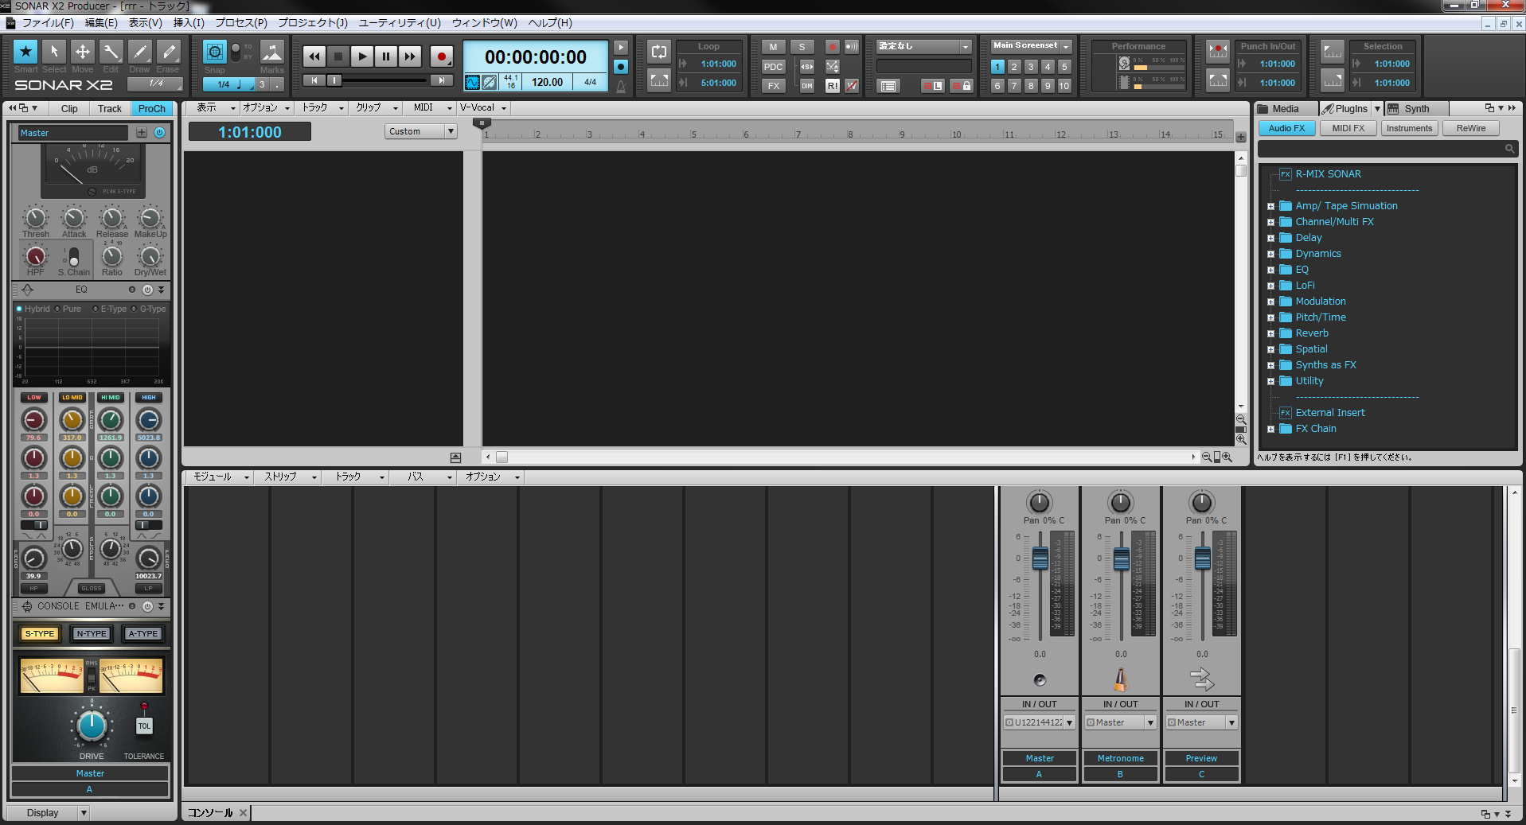Image resolution: width=1526 pixels, height=825 pixels.
Task: Pick the Move tool
Action: [83, 52]
